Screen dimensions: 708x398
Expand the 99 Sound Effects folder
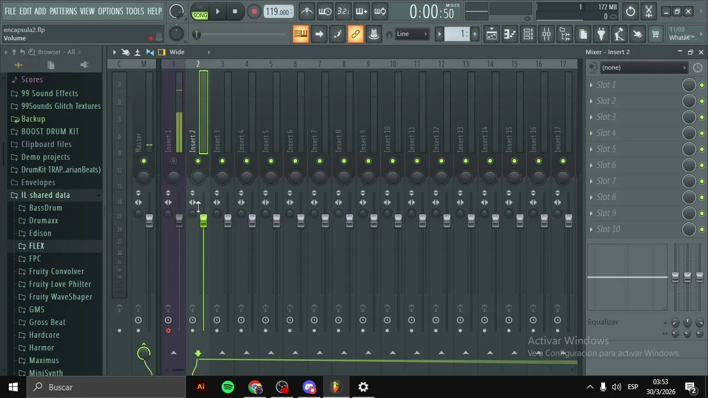pyautogui.click(x=49, y=93)
